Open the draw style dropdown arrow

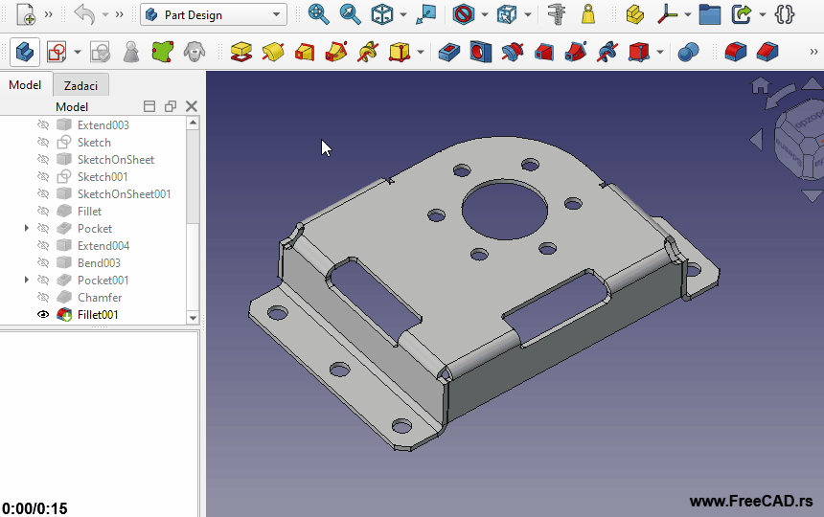tap(485, 14)
